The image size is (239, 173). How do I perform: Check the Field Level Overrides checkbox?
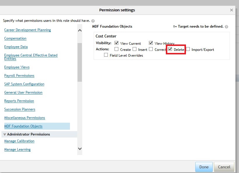tap(106, 55)
